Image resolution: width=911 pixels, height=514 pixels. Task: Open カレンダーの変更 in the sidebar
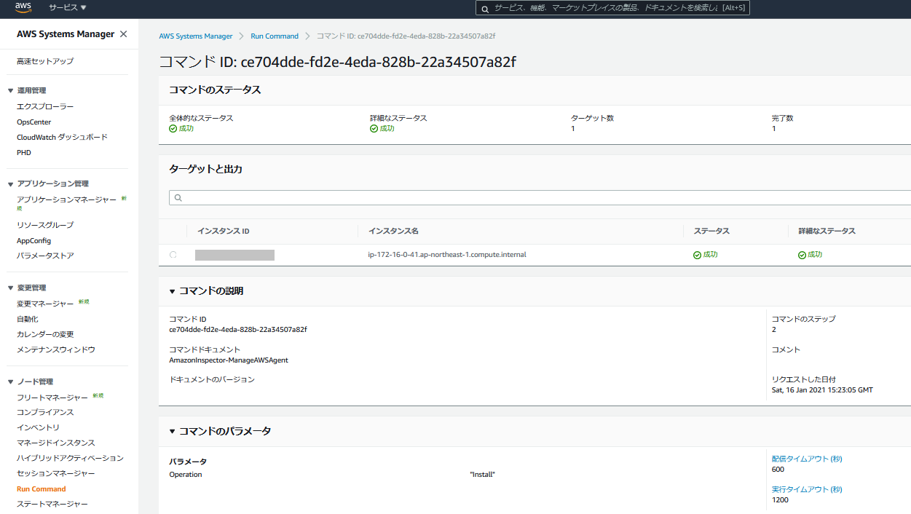(45, 334)
